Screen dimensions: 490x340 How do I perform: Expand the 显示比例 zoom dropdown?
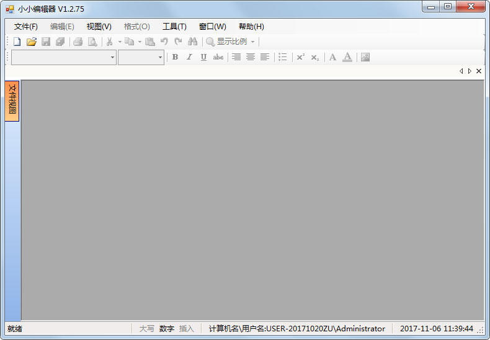point(252,42)
